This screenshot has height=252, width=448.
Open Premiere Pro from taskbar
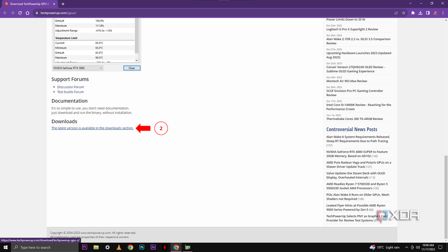point(84,247)
